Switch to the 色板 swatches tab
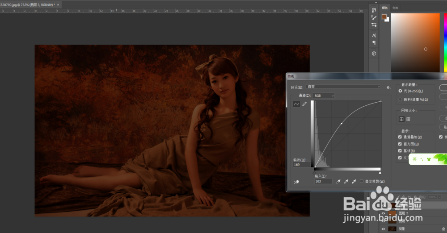The image size is (447, 233). (395, 8)
